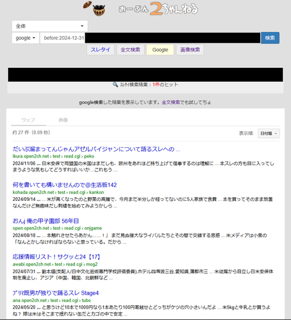291x320 pixels.
Task: Open the 全体 board selector dropdown
Action: click(x=50, y=26)
